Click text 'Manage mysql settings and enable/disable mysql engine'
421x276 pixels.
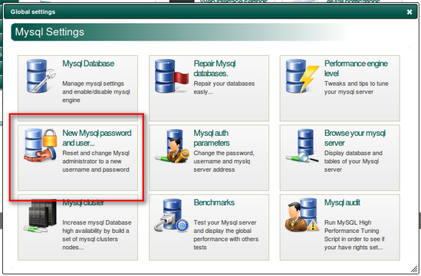tap(96, 92)
